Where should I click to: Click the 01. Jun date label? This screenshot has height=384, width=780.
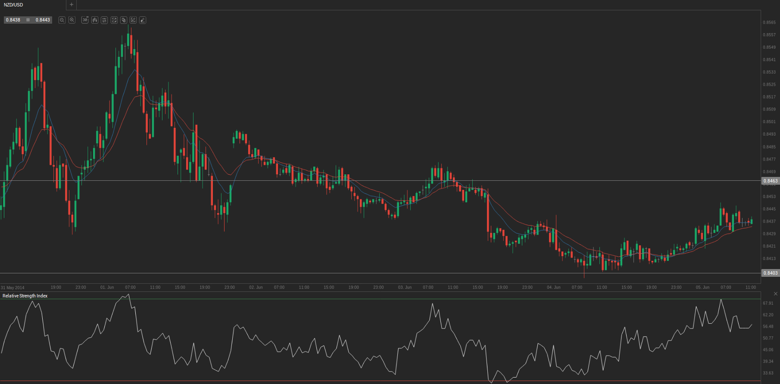pyautogui.click(x=107, y=287)
